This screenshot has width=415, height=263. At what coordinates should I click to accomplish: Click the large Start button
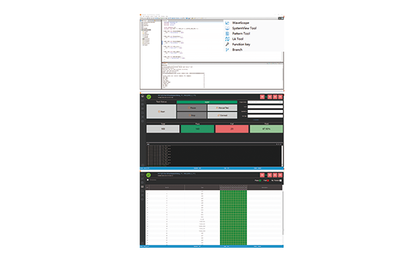[x=161, y=111]
